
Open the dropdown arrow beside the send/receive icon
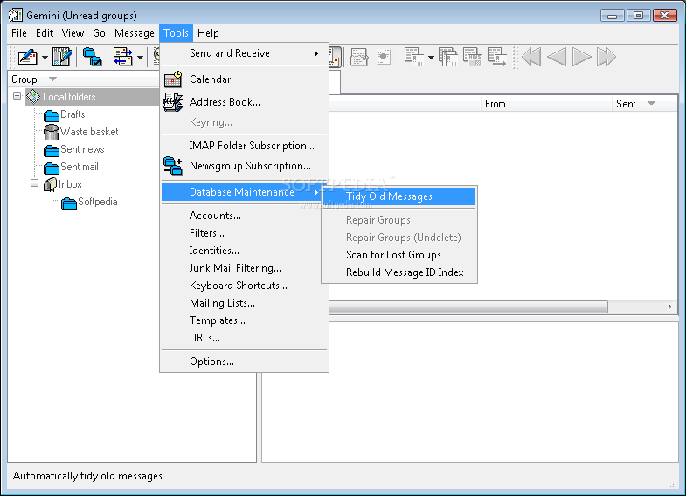point(140,58)
